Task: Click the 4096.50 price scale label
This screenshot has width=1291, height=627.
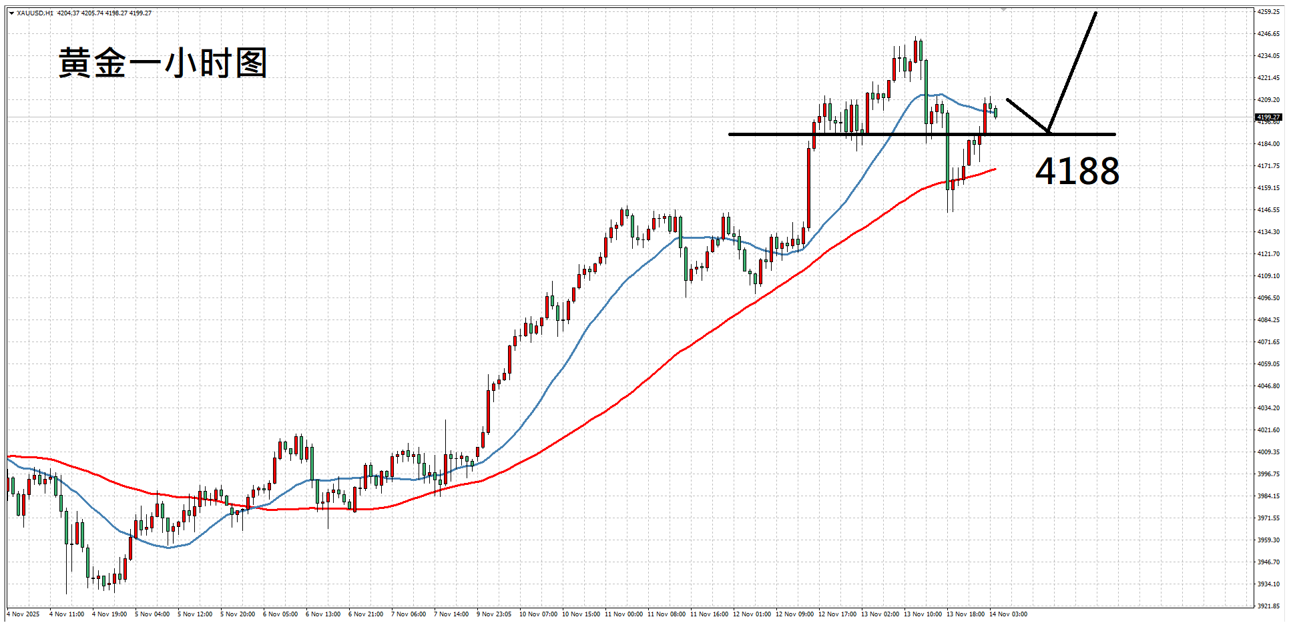Action: coord(1268,298)
